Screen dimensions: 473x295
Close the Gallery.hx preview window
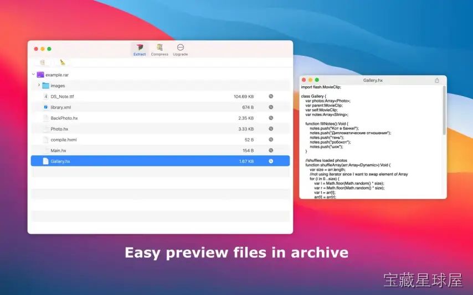[304, 80]
